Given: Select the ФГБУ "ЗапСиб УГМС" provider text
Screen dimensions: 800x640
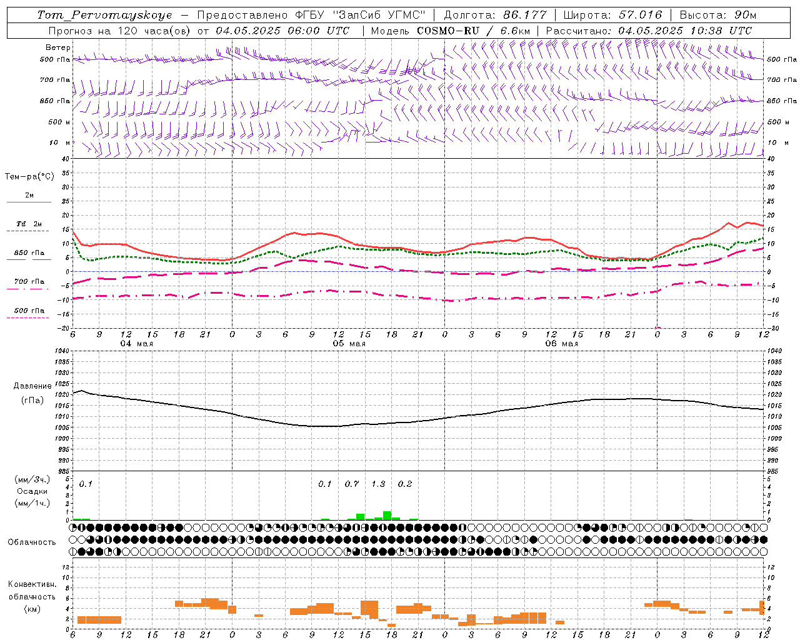Looking at the screenshot, I should [x=359, y=15].
